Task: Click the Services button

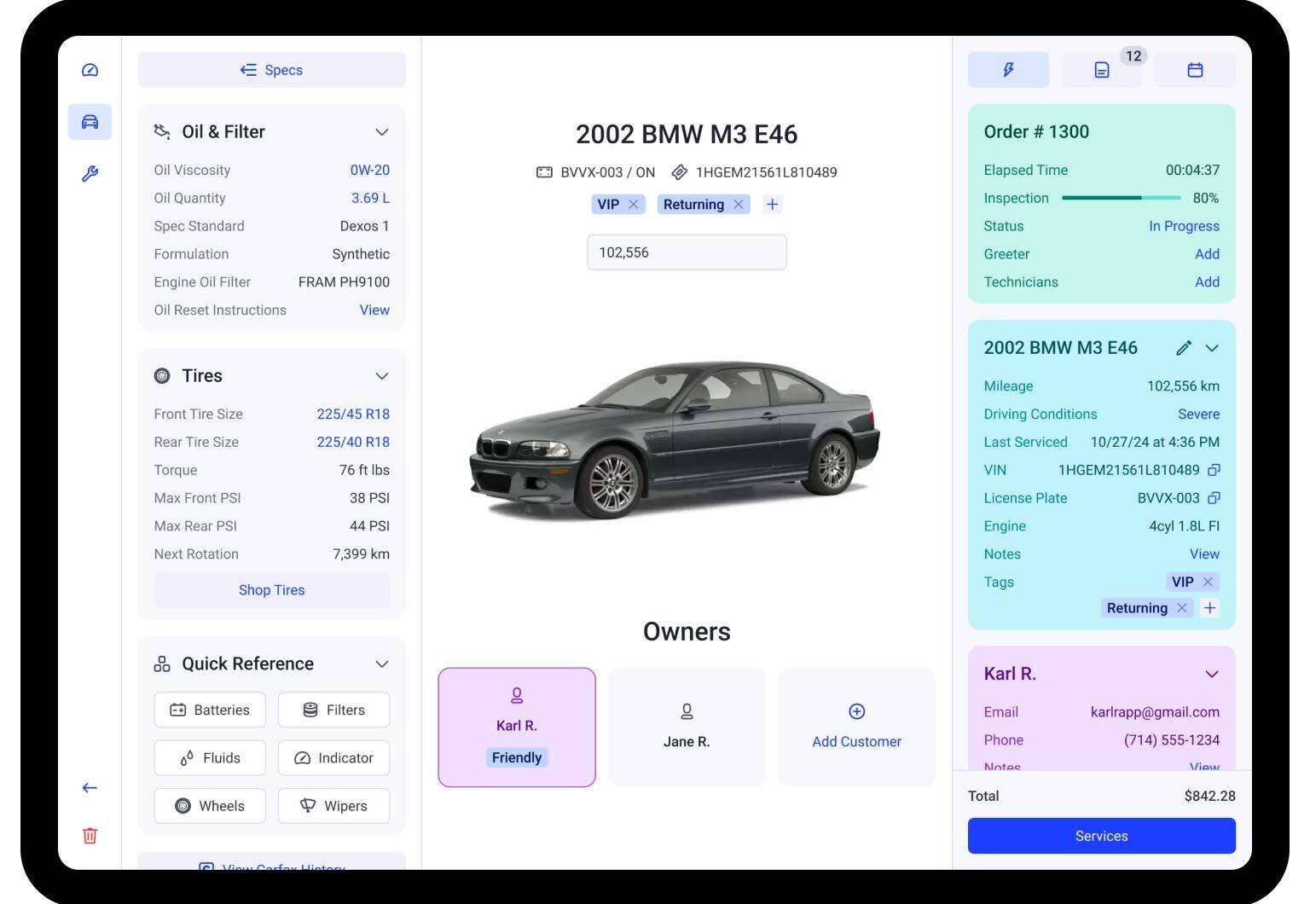Action: coord(1101,836)
